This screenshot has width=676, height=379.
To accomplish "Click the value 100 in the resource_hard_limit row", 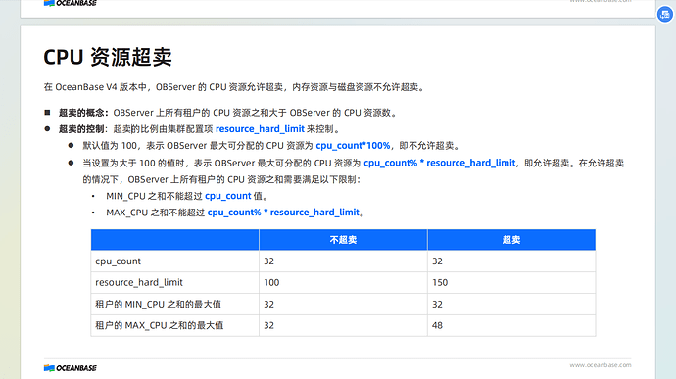I will tap(271, 282).
